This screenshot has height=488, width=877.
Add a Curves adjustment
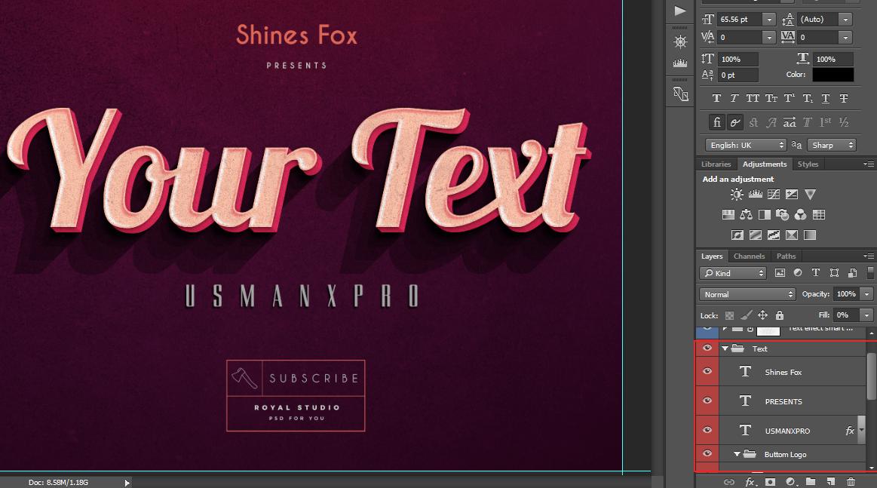click(774, 194)
